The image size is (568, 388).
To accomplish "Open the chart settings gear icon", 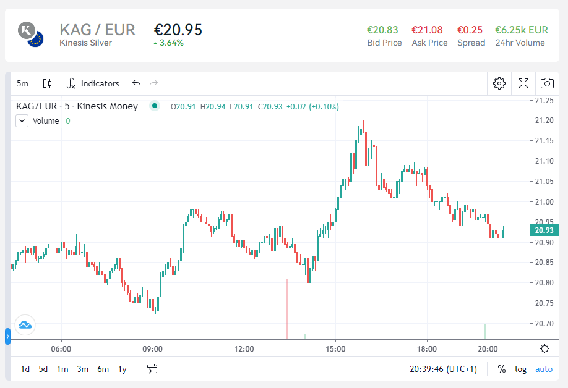I will tap(499, 83).
